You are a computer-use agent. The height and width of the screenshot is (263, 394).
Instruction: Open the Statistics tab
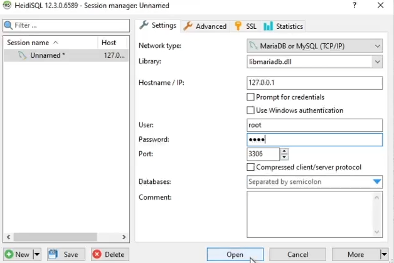pos(283,26)
